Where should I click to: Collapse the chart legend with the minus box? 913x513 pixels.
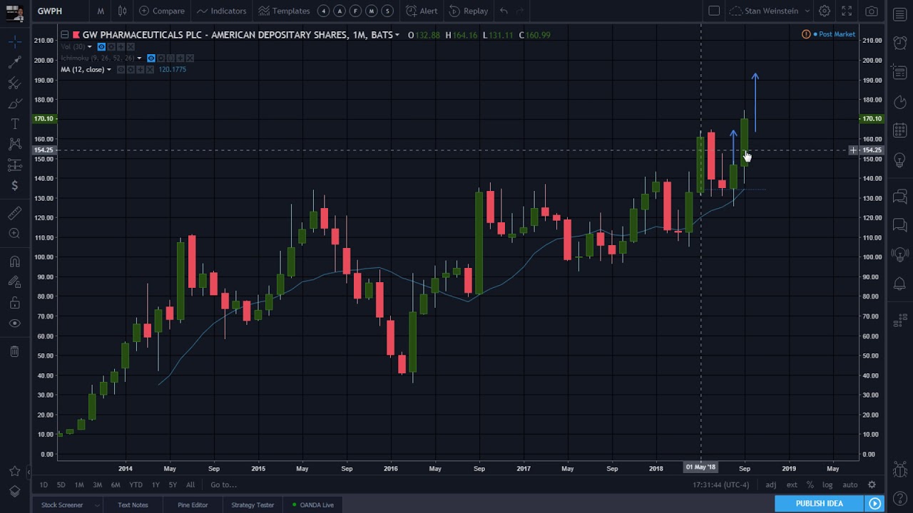(x=64, y=34)
